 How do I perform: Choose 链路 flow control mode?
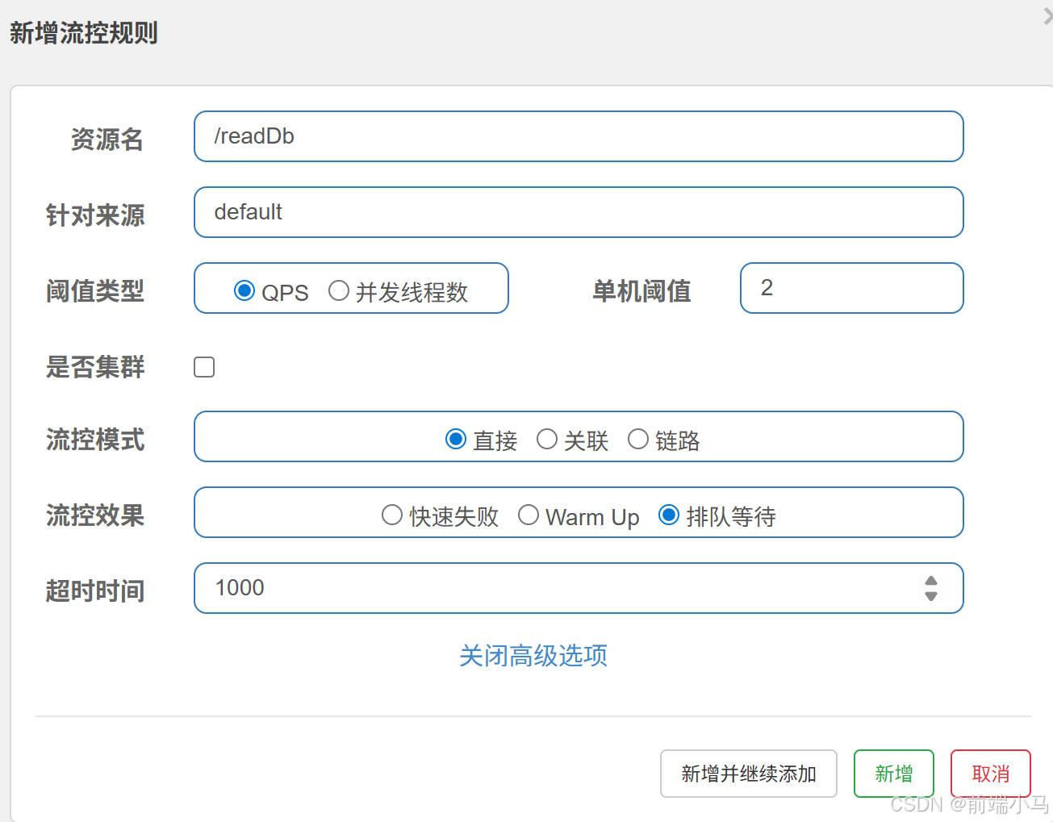(638, 439)
